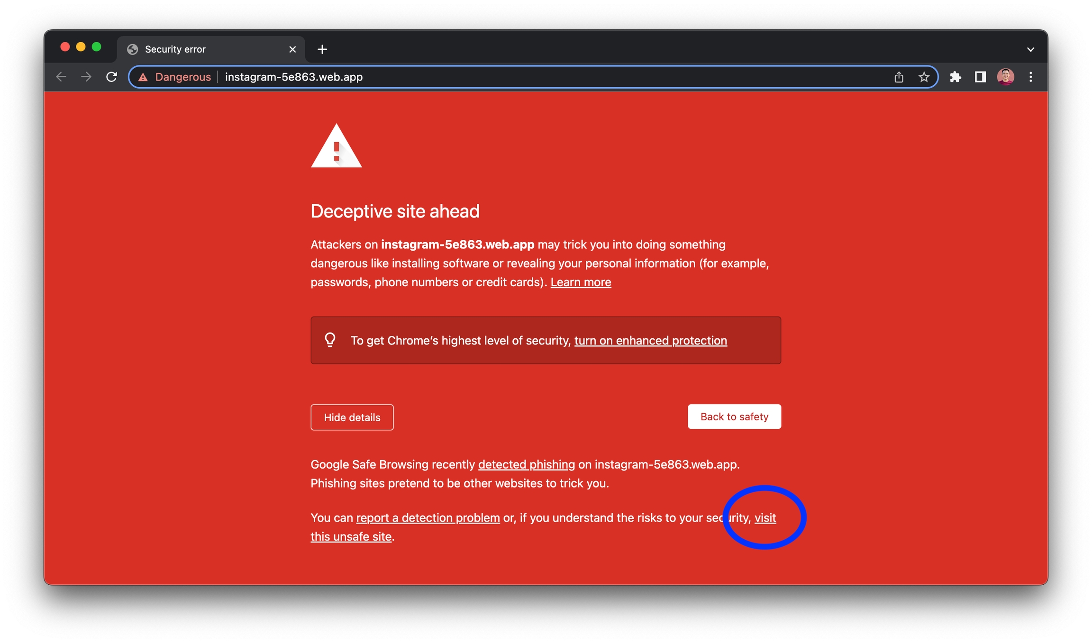This screenshot has height=643, width=1092.
Task: Reload the page with the refresh icon
Action: [111, 77]
